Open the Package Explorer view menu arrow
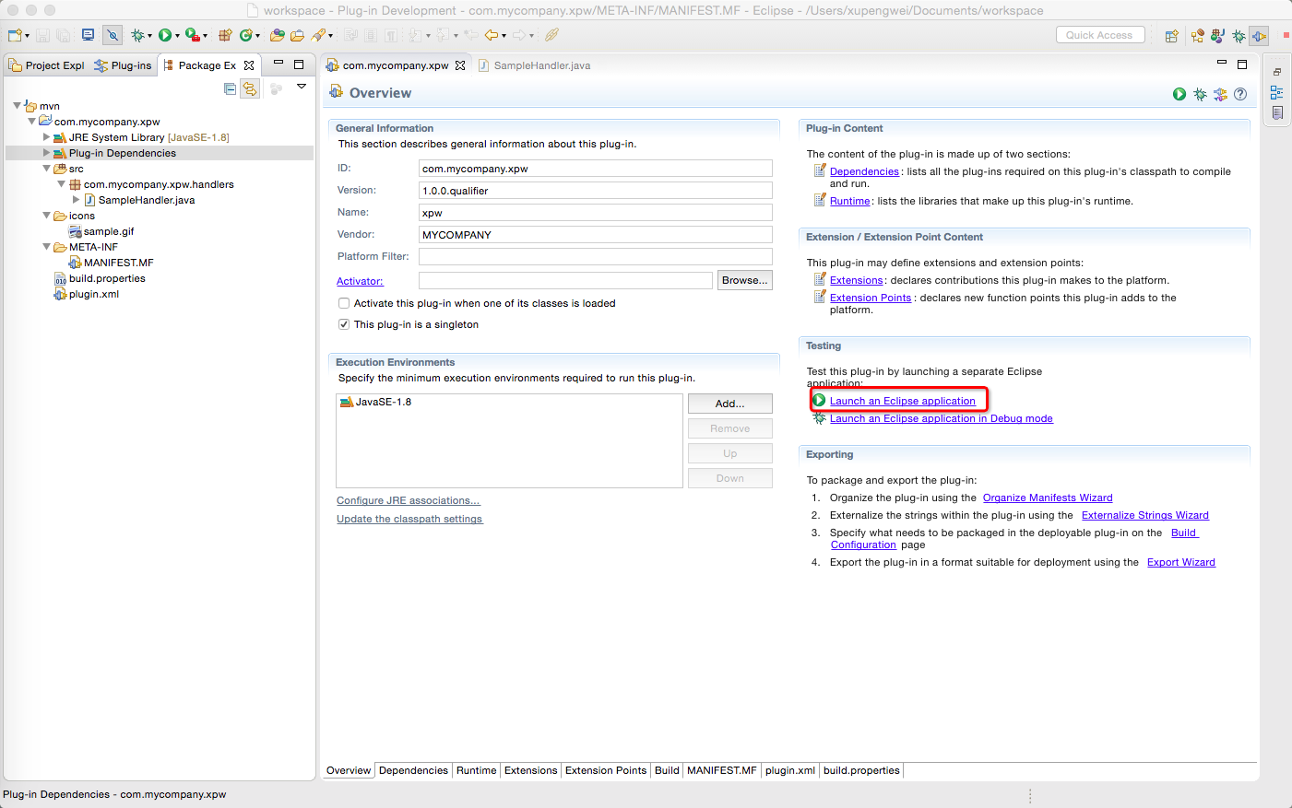Viewport: 1292px width, 808px height. coord(301,87)
